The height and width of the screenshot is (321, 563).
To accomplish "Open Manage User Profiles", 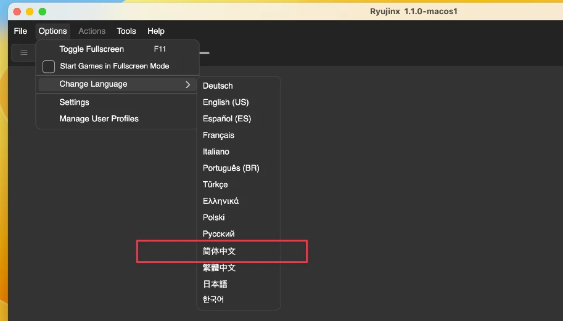I will (117, 119).
